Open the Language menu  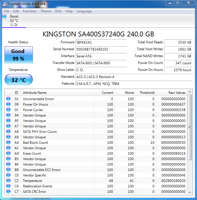[x=84, y=11]
